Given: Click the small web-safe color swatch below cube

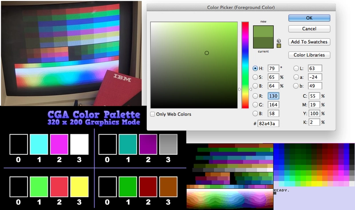Looking at the screenshot, I should (x=279, y=46).
